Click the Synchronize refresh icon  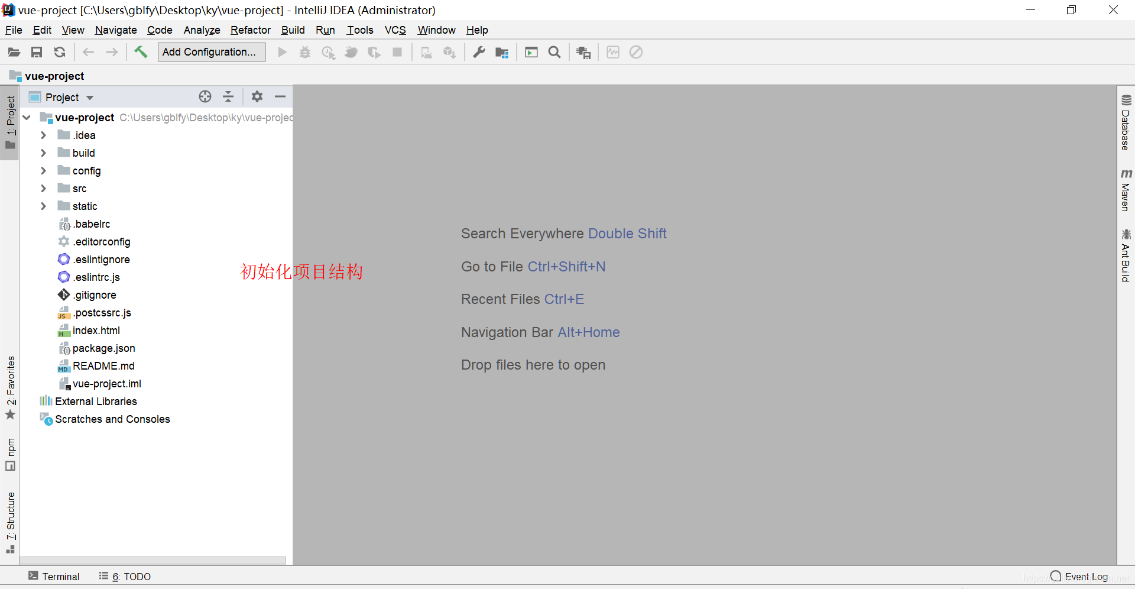tap(60, 53)
